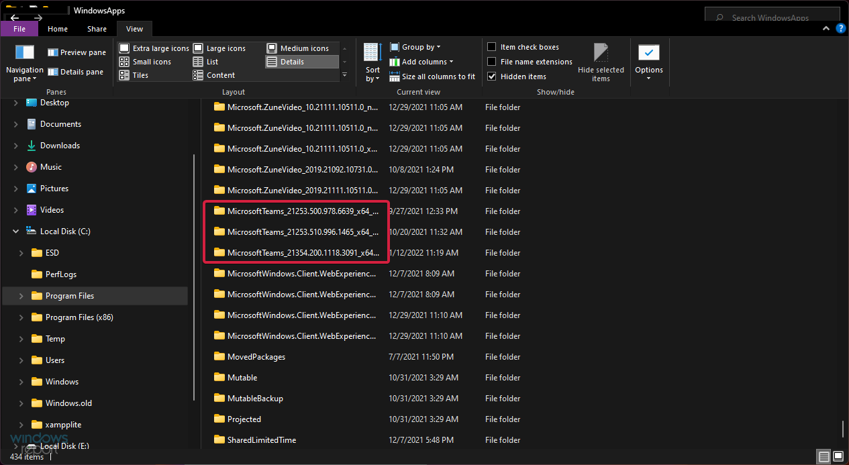Toggle the Details pane

click(75, 72)
